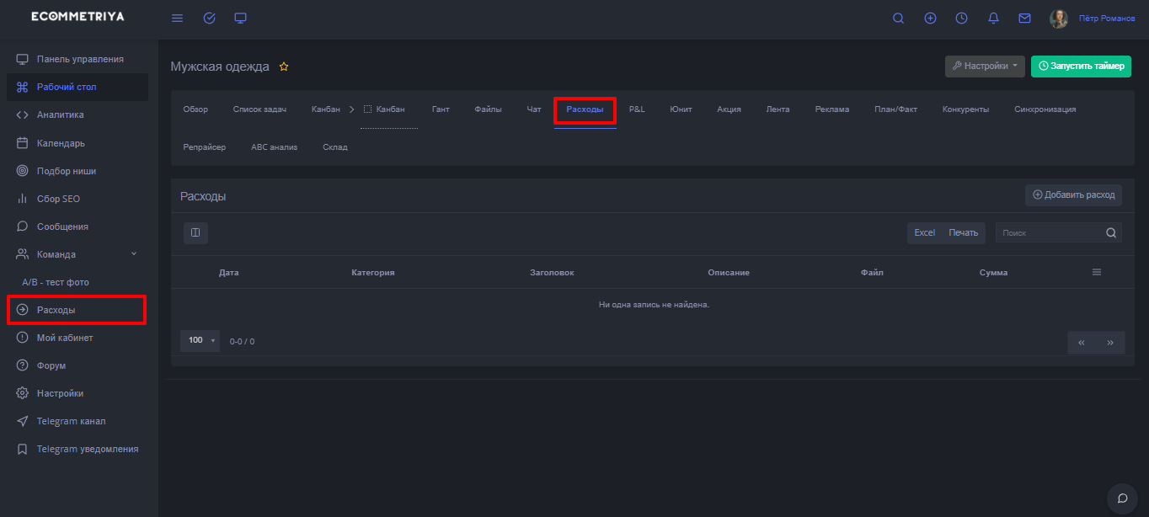Open the mail envelope icon
1149x517 pixels.
tap(1024, 19)
